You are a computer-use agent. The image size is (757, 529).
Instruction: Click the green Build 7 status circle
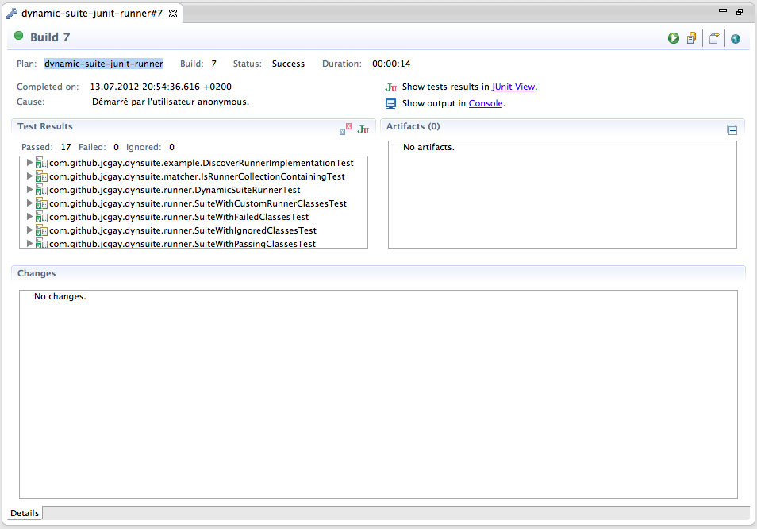[x=19, y=35]
